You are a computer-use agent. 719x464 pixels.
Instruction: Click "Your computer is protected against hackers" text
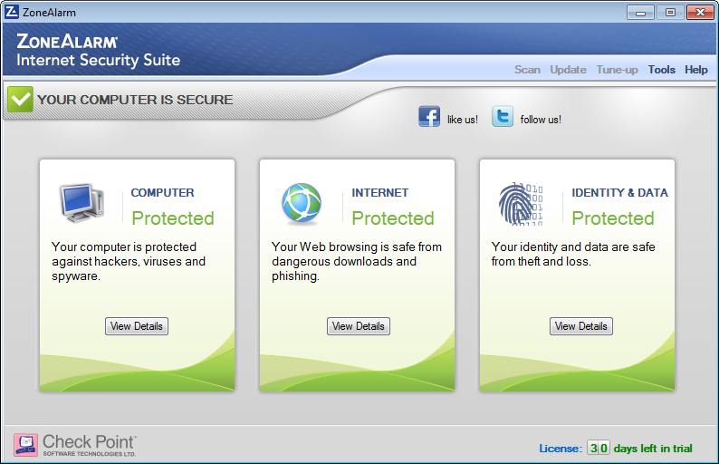129,261
